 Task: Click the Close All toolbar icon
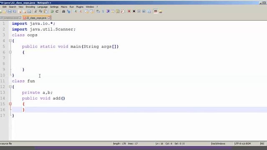click(25, 11)
